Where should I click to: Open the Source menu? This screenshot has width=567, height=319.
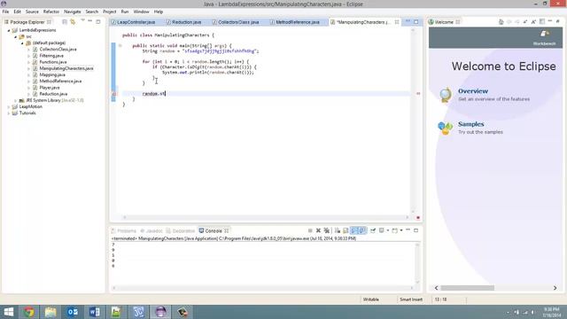pos(32,12)
